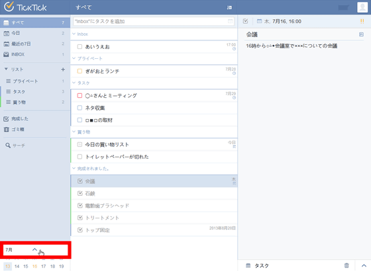Collapse the 7月 mini calendar
The height and width of the screenshot is (271, 371).
(x=34, y=250)
